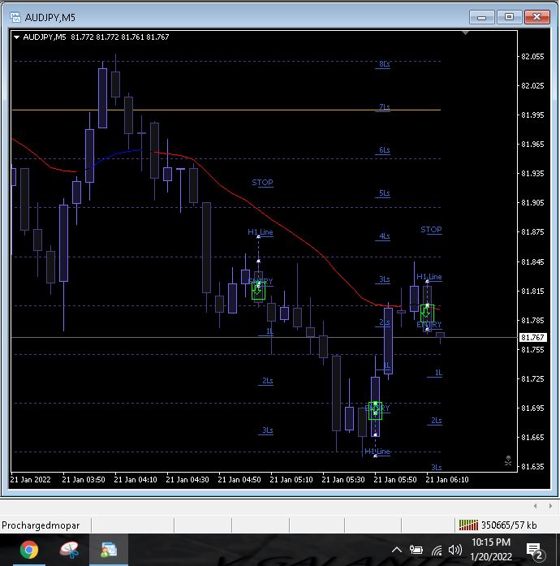Click the MetaTrader taskbar icon
This screenshot has width=560, height=566.
[x=109, y=550]
